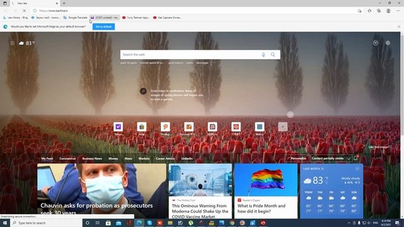Viewport: 404px width, 227px height.
Task: Open browser Favorites star icon
Action: [x=369, y=11]
